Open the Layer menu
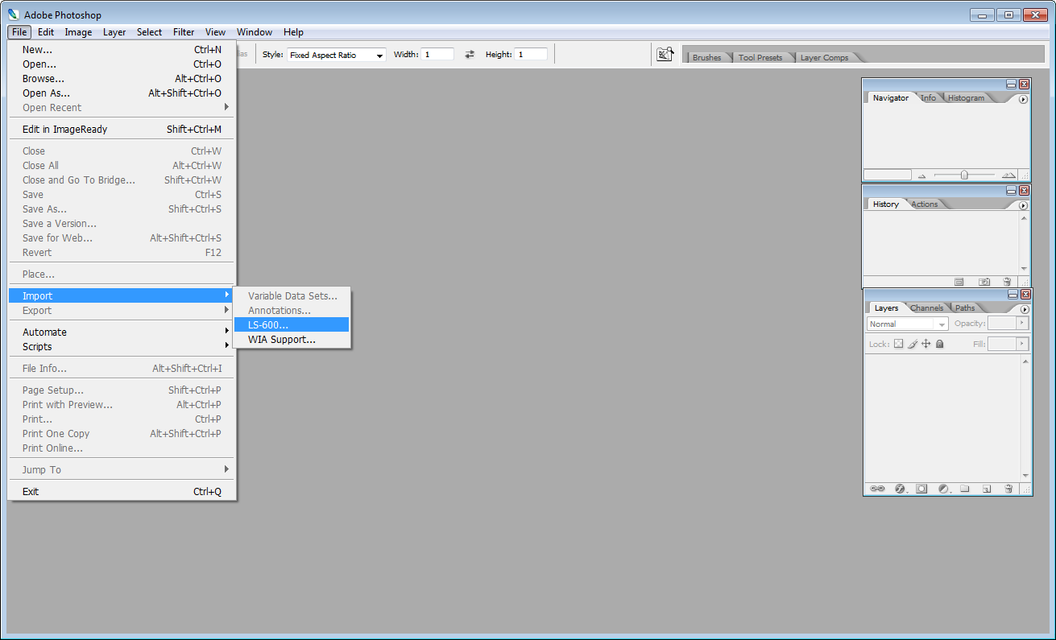 114,32
